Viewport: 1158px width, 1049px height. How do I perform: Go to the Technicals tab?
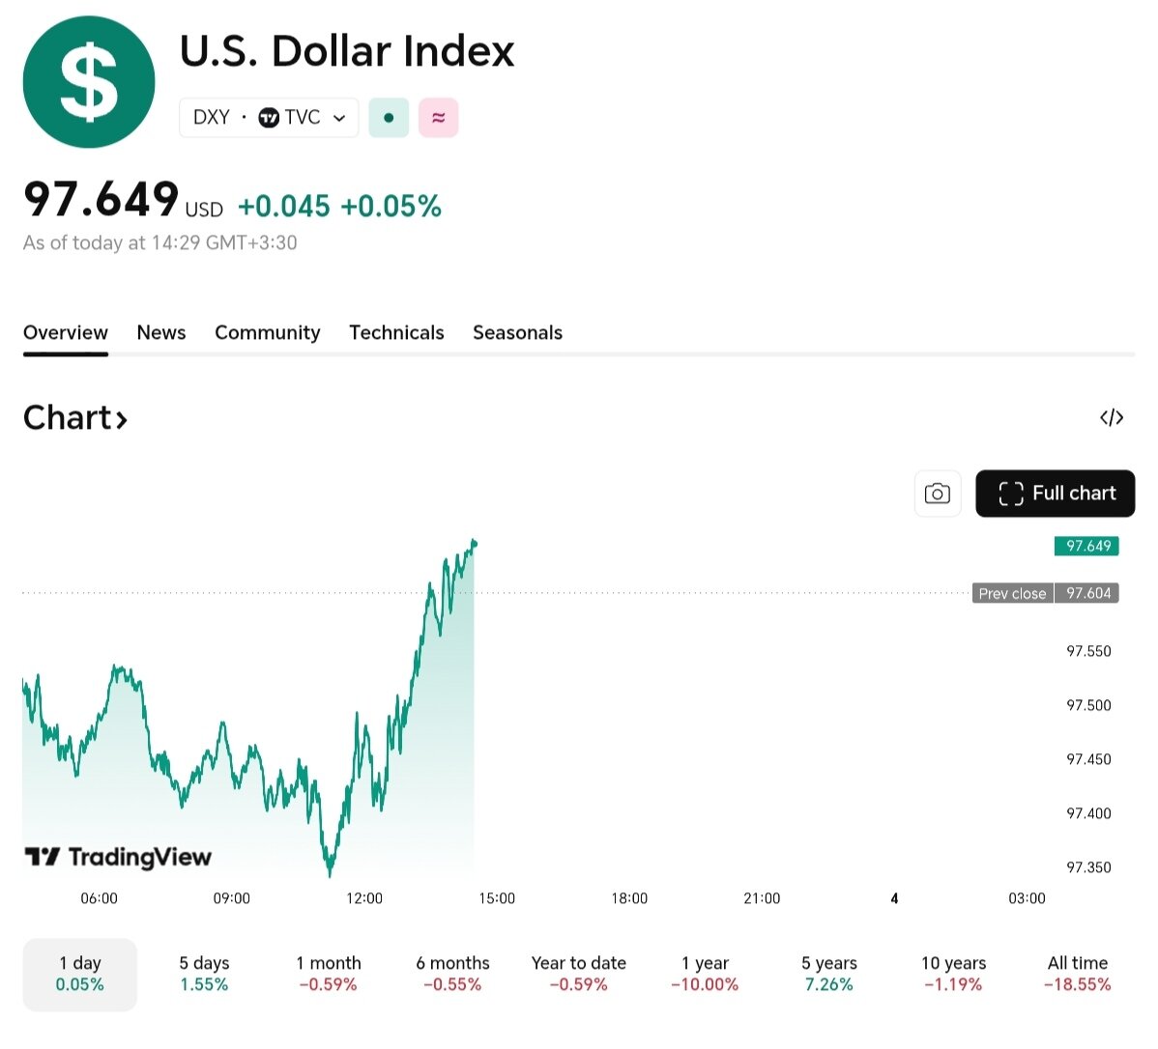point(396,332)
